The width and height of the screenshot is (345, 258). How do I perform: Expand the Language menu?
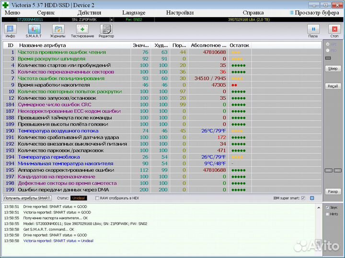click(134, 13)
